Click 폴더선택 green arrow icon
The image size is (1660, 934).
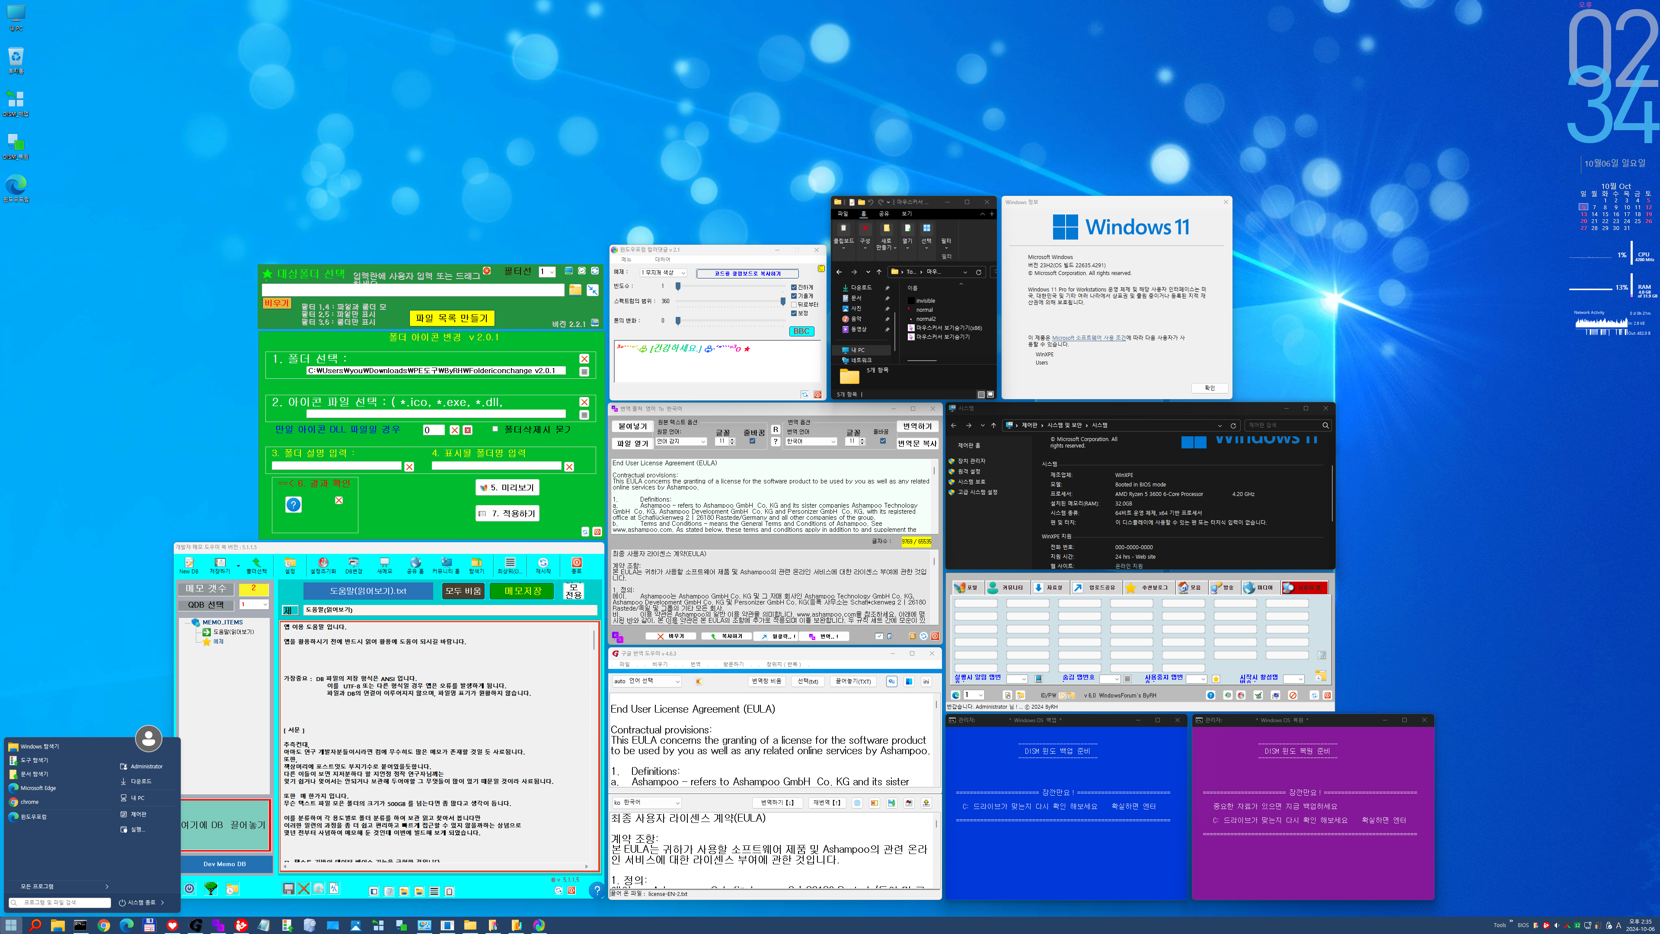tap(256, 565)
